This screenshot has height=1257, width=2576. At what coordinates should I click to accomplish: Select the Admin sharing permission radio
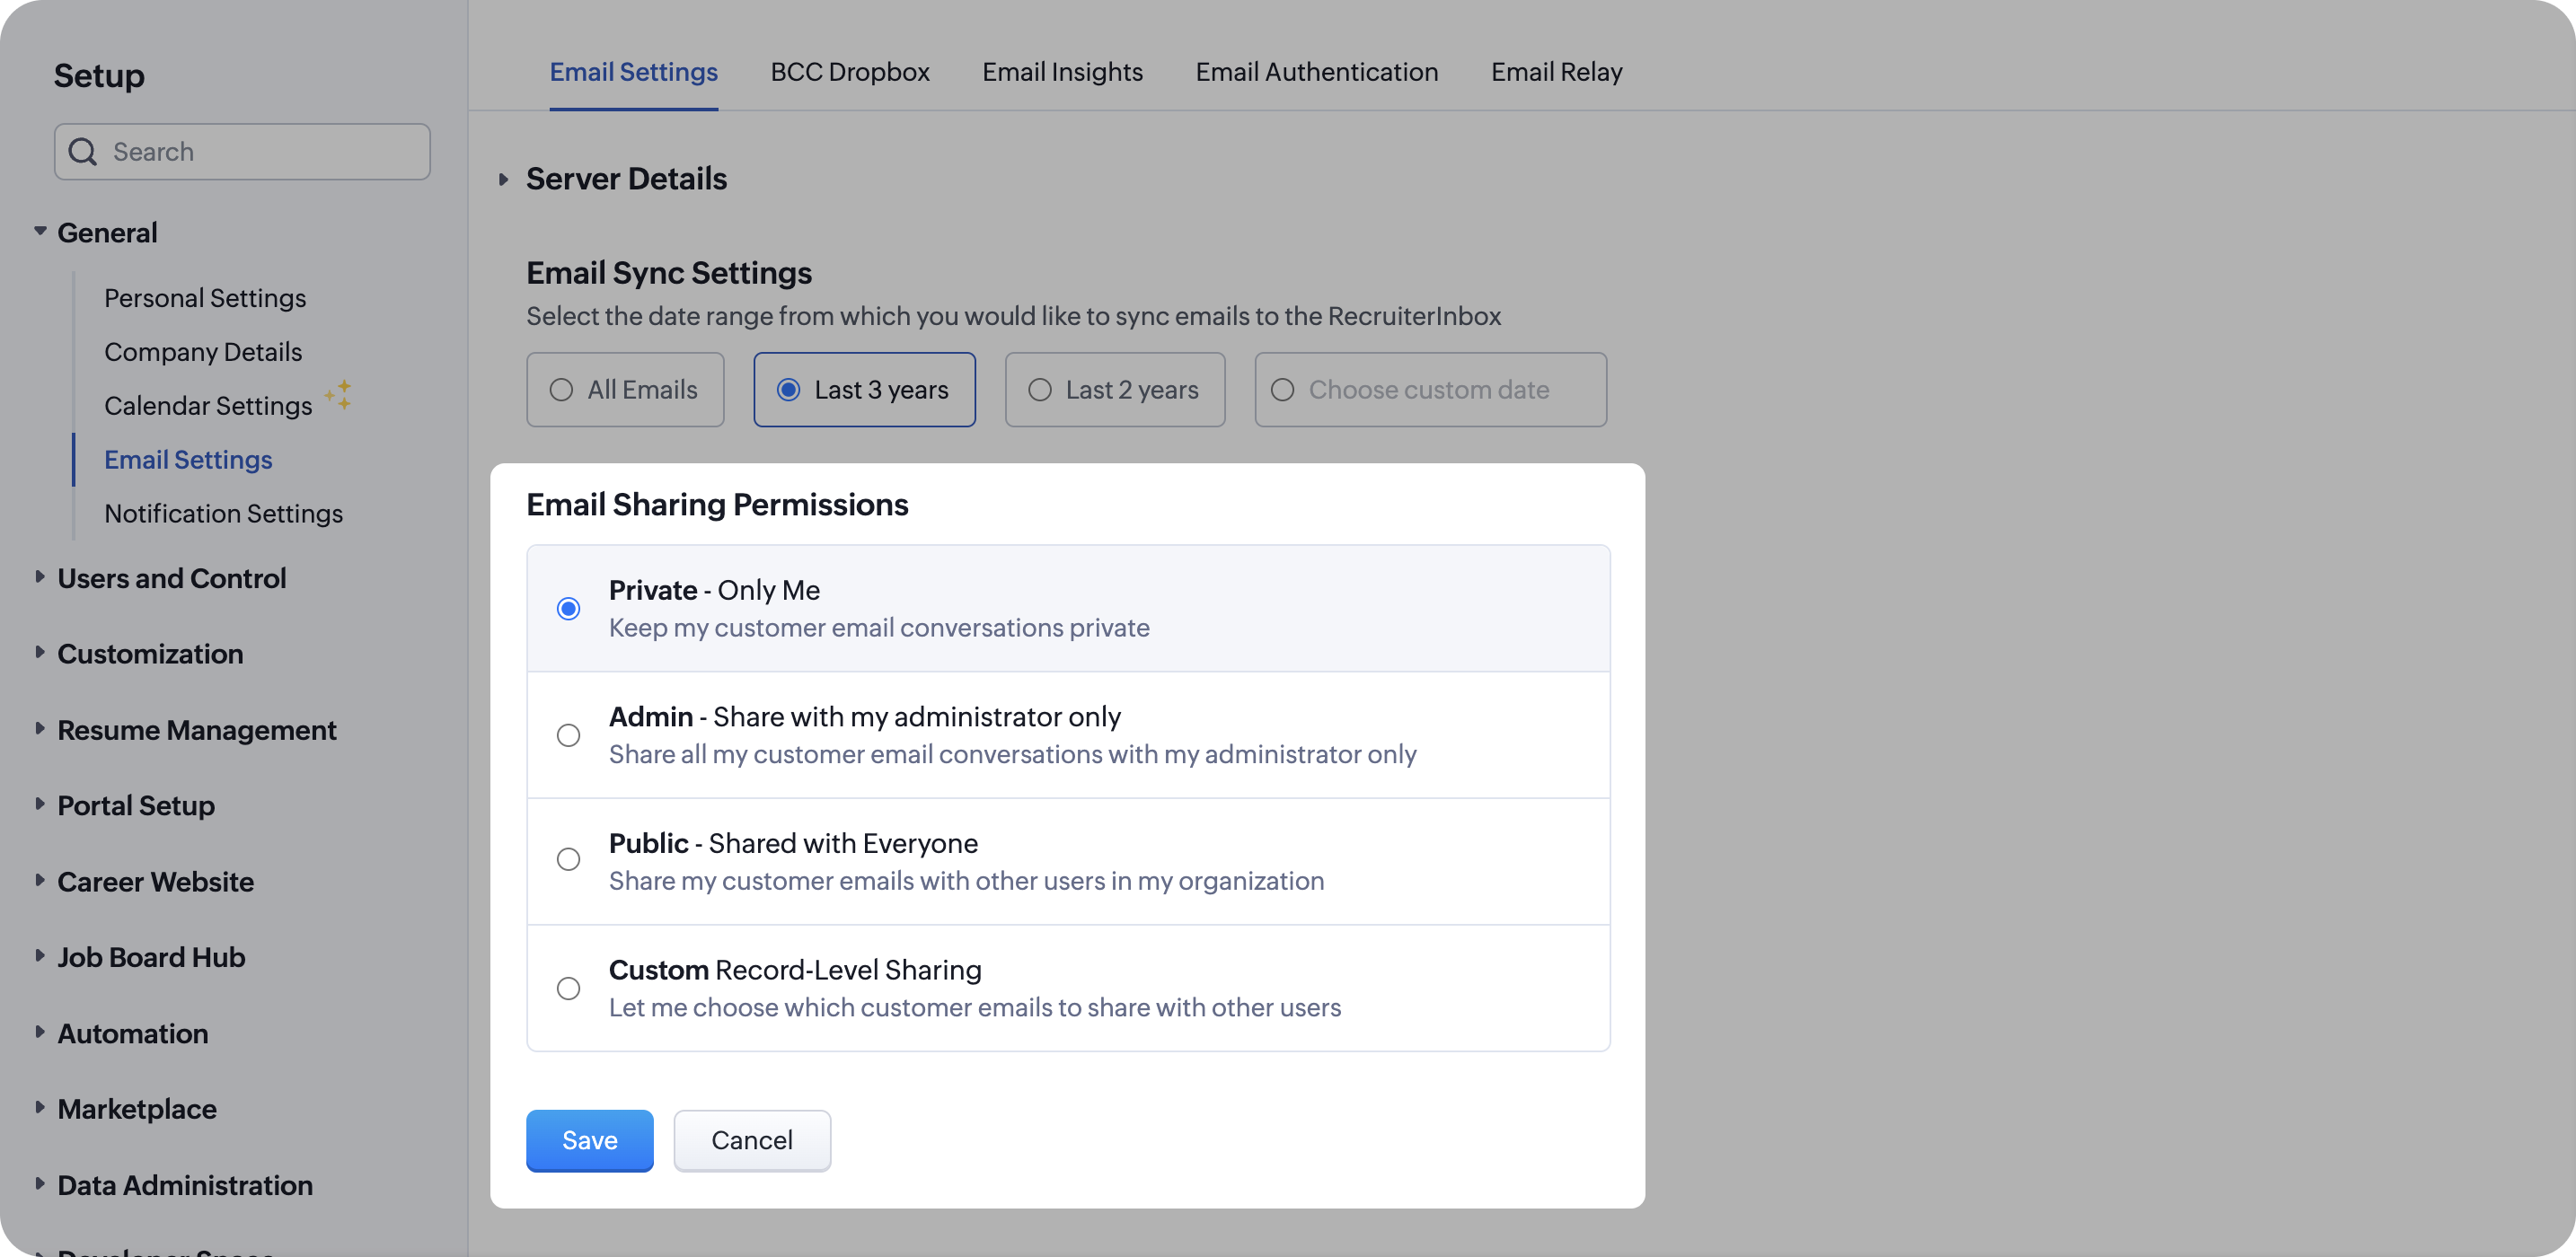[x=568, y=735]
